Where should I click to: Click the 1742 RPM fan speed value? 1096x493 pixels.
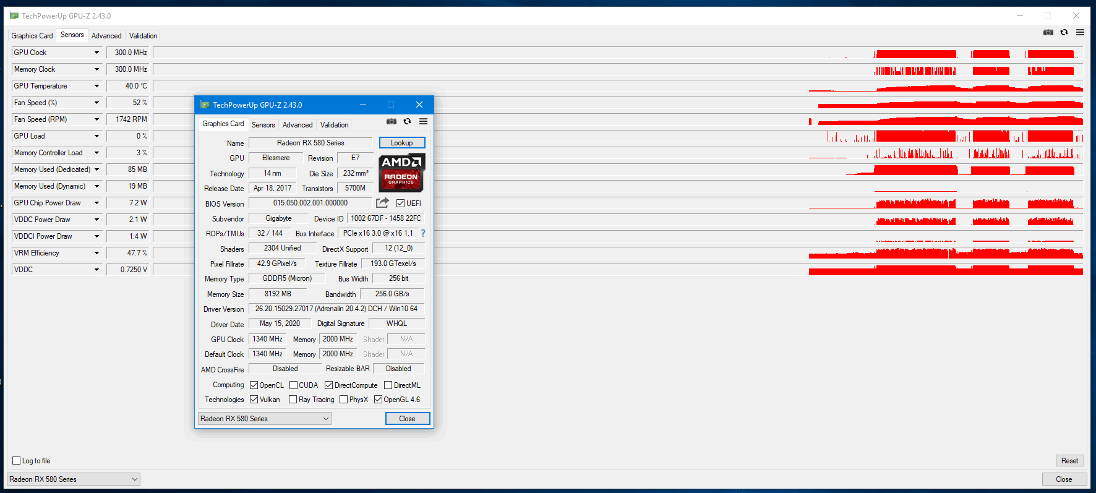128,119
